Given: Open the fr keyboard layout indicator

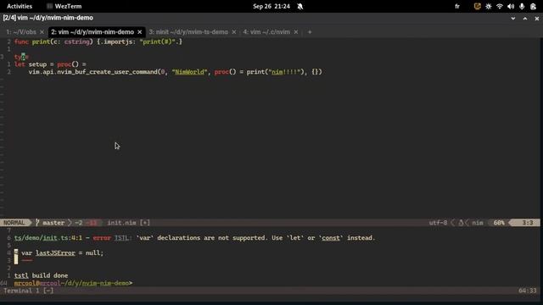Looking at the screenshot, I should coord(457,6).
